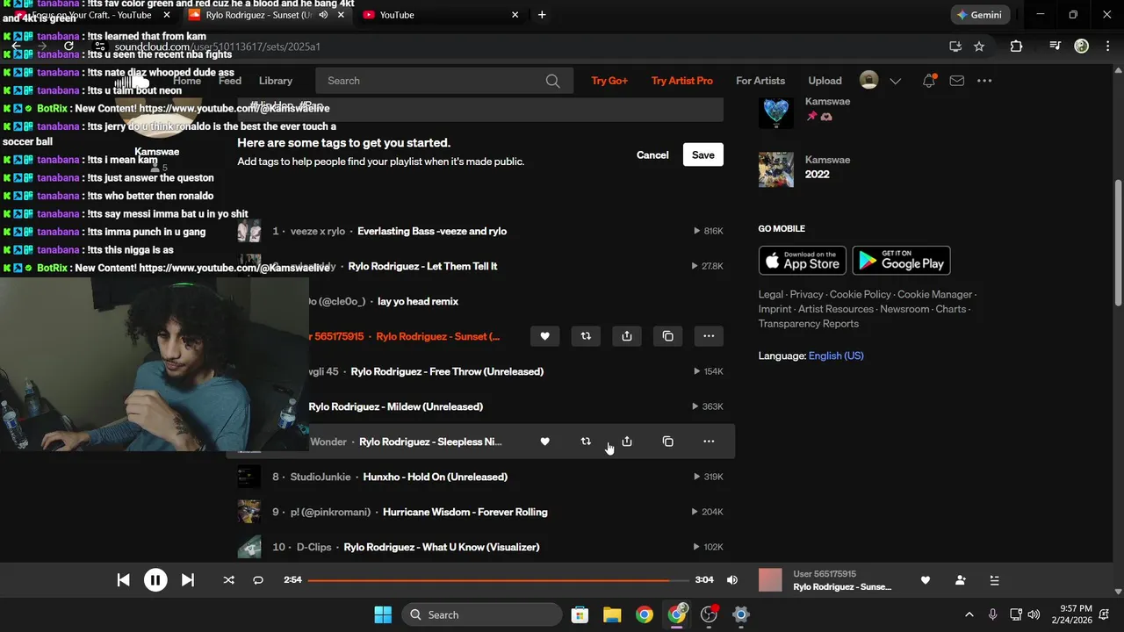Open the Chrome media controls icon
The height and width of the screenshot is (632, 1124).
point(1055,47)
